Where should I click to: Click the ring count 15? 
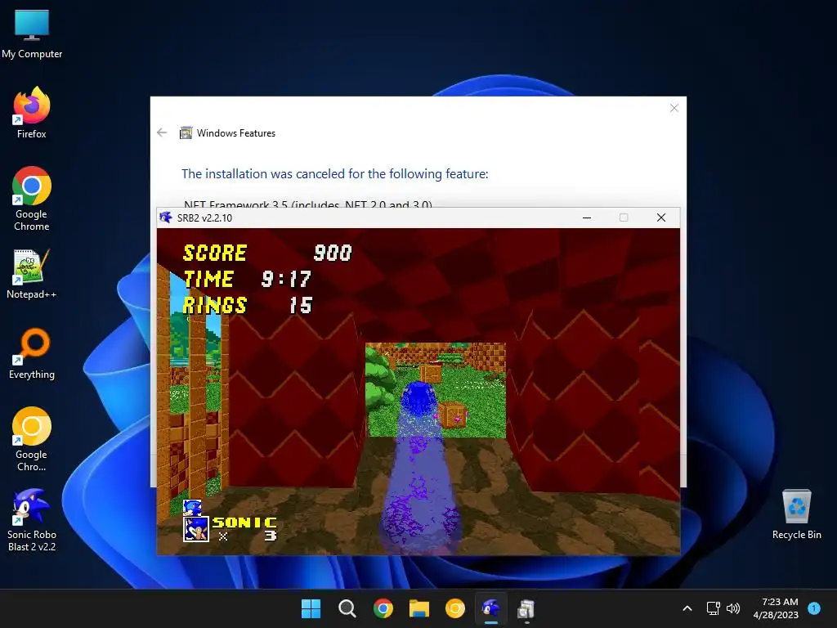(301, 305)
